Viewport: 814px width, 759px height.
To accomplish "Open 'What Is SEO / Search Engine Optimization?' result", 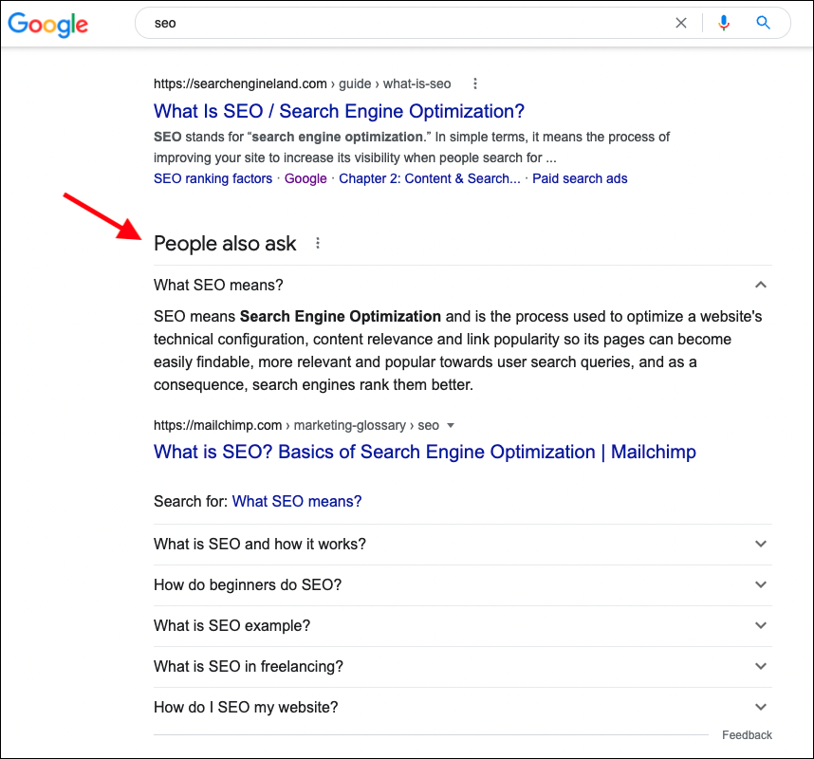I will click(x=339, y=111).
